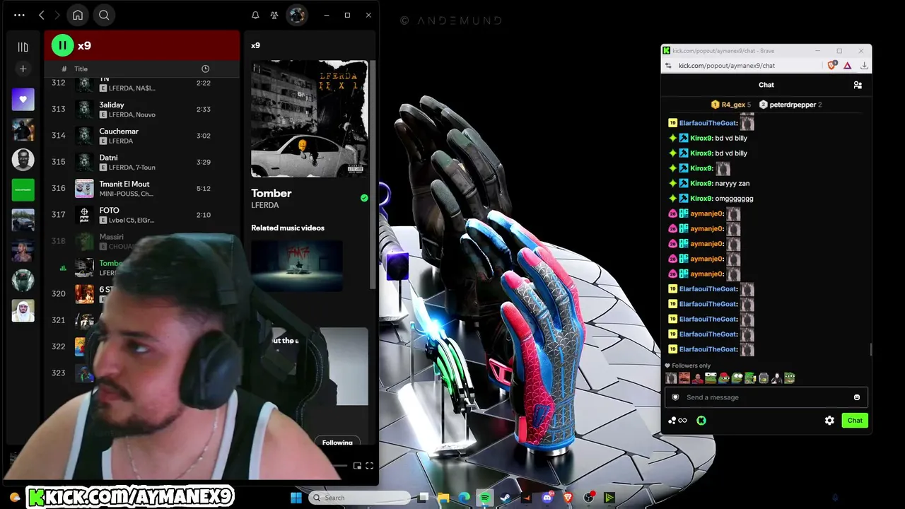Screen dimensions: 905x509
Task: Open Discord from the taskbar
Action: coord(547,498)
